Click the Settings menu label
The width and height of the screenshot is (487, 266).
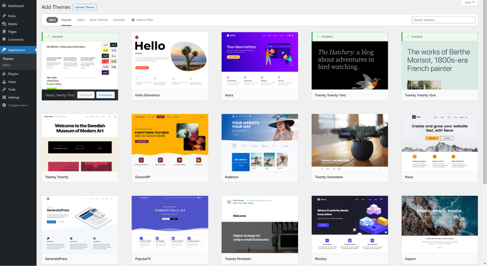pos(14,97)
